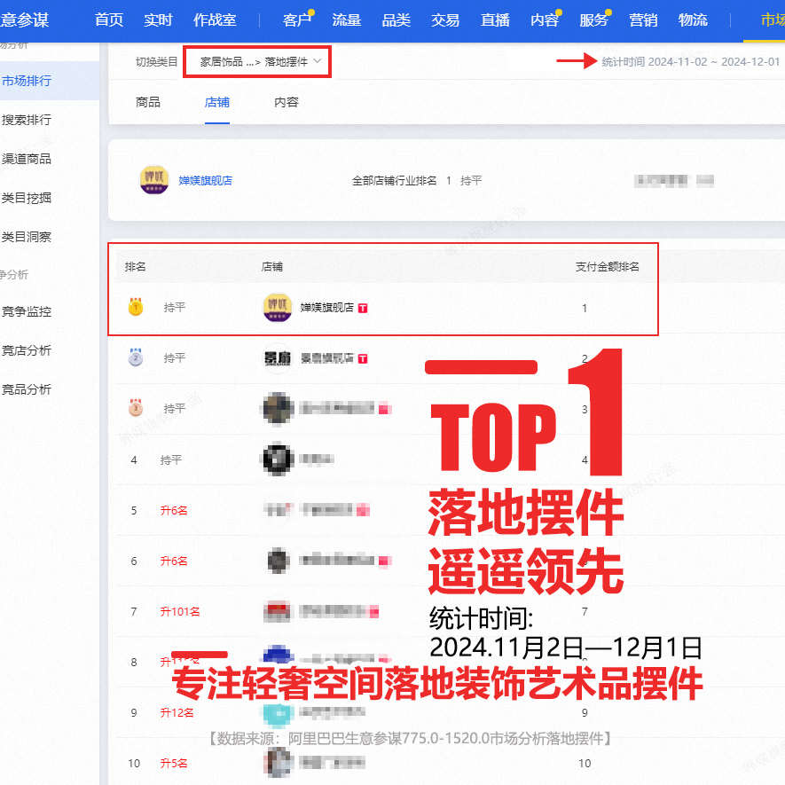Screen dimensions: 785x785
Task: Click the 婵媄旗舰店 logo in rank 1 row
Action: [278, 308]
